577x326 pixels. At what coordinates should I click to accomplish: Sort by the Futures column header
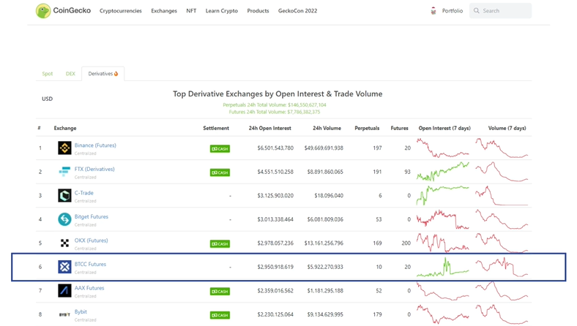pos(399,128)
